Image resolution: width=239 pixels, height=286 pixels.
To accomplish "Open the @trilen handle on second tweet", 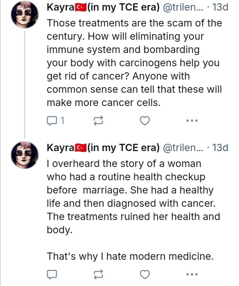I will point(183,147).
